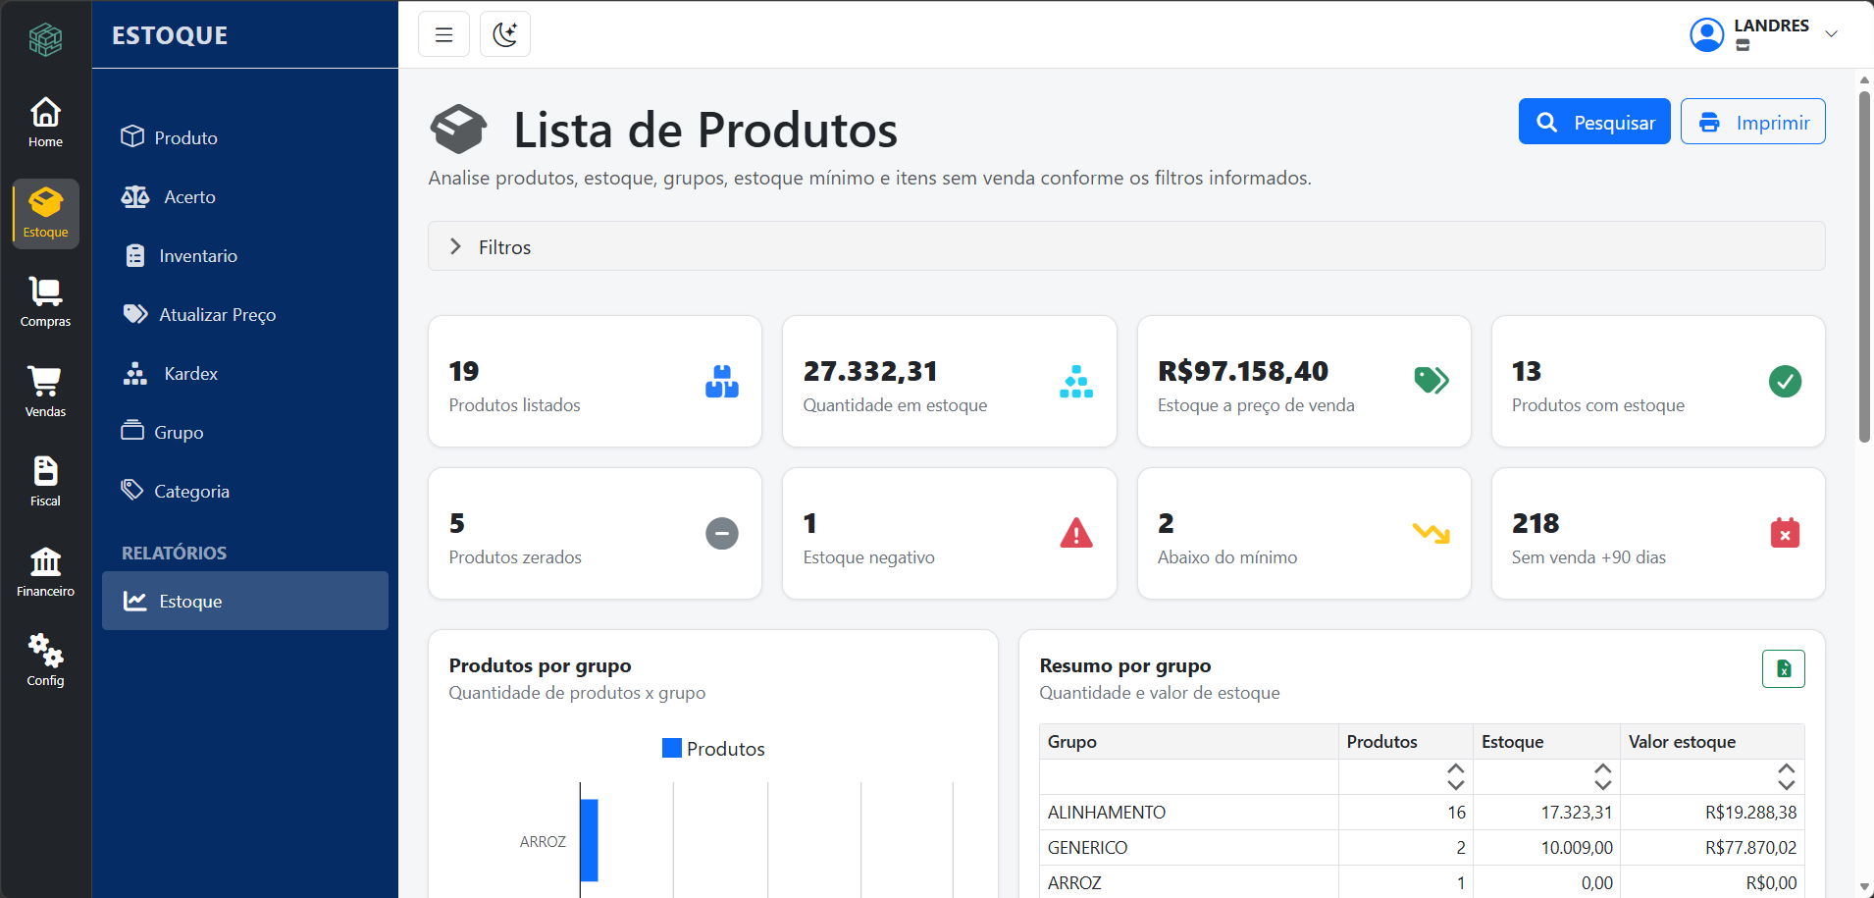Open Atualizar Preço menu item
The height and width of the screenshot is (898, 1874).
(245, 314)
